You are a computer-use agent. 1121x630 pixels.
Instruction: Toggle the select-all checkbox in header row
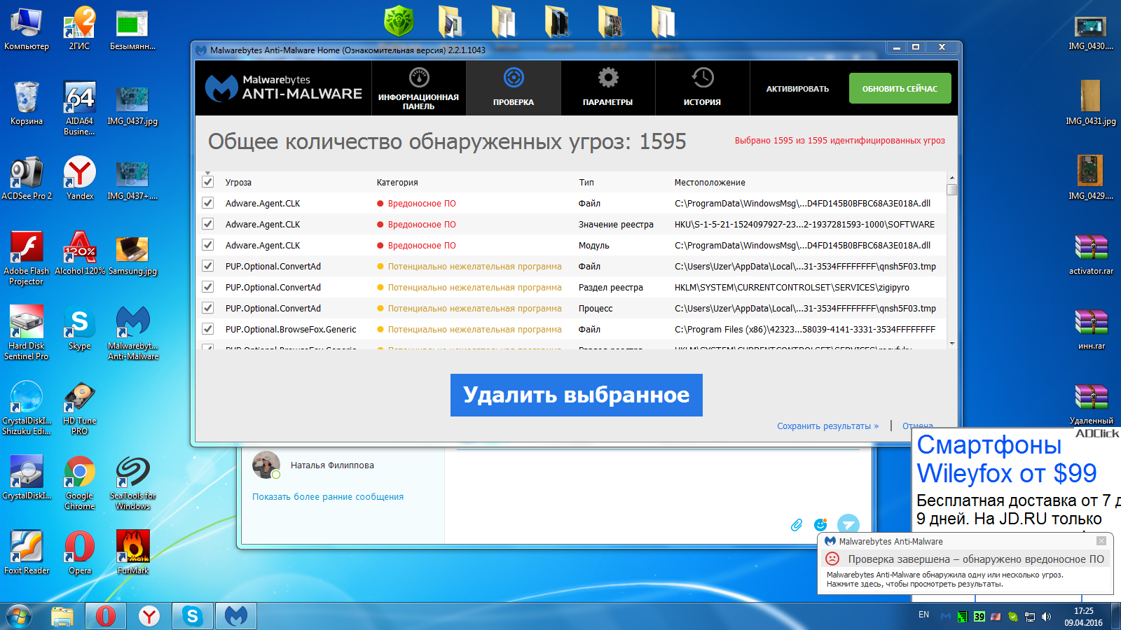[x=208, y=182]
